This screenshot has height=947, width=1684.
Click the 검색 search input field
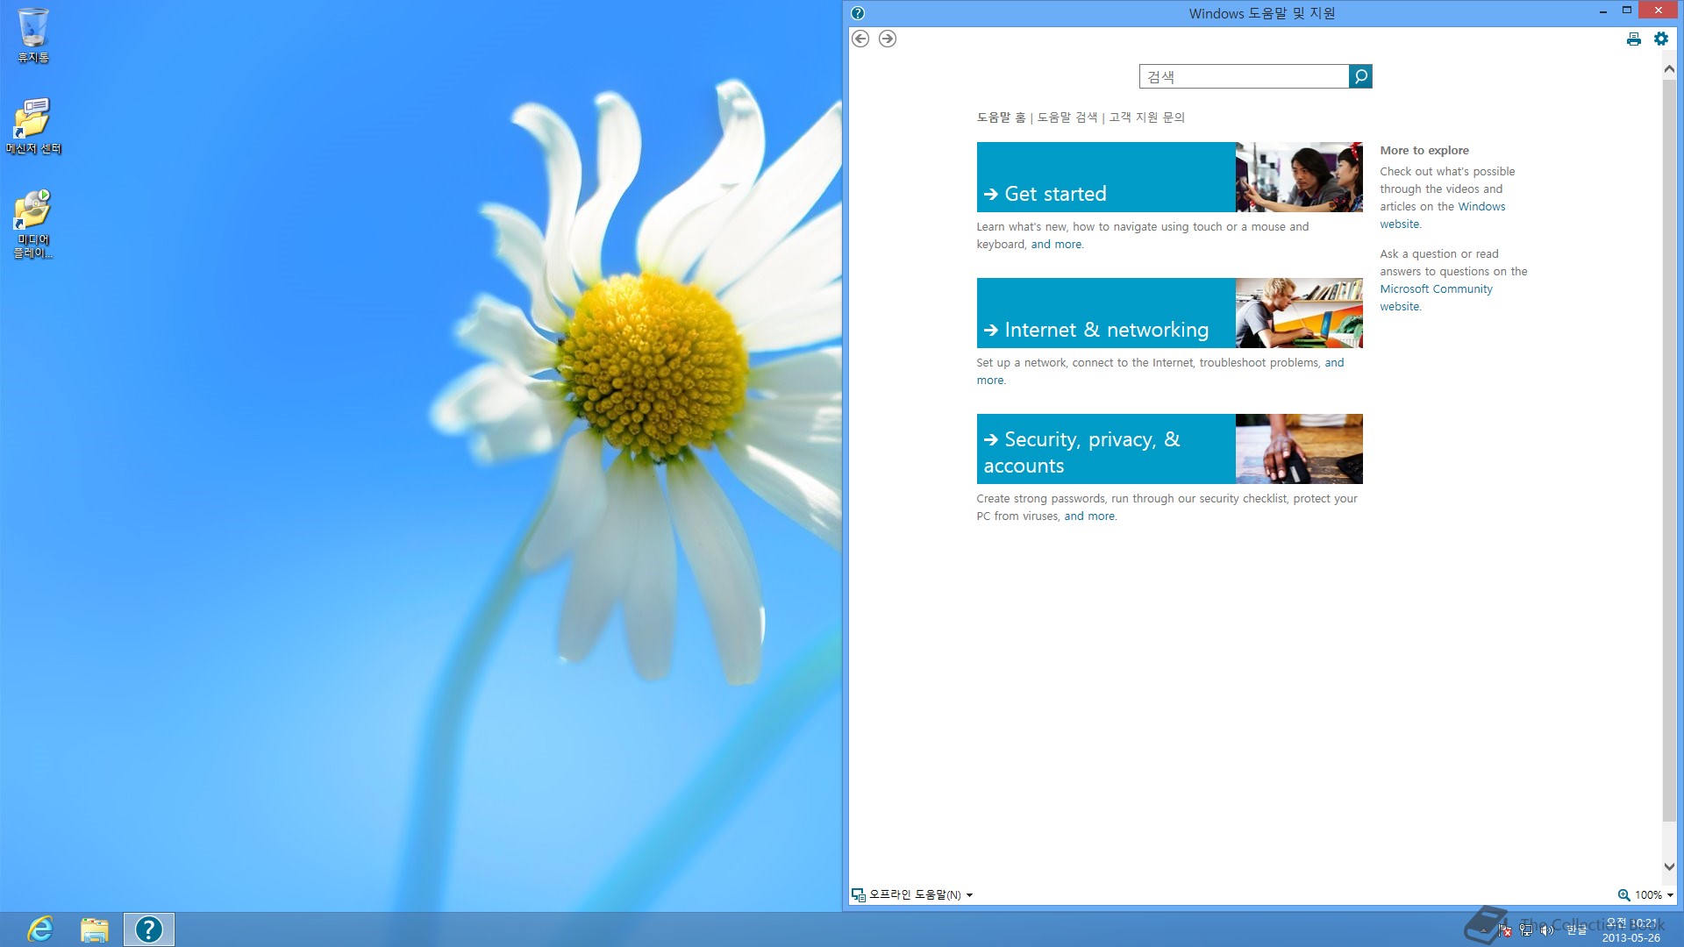[1244, 76]
